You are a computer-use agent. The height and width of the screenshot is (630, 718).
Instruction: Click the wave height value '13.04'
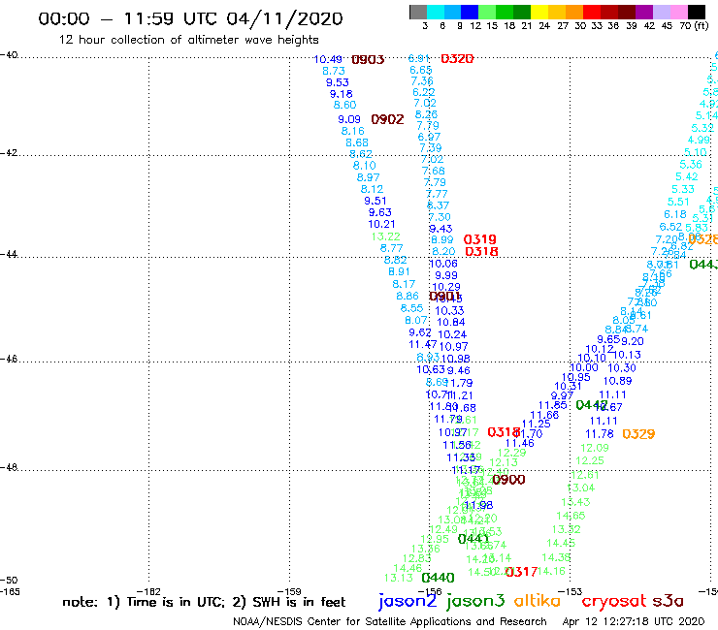tap(580, 488)
